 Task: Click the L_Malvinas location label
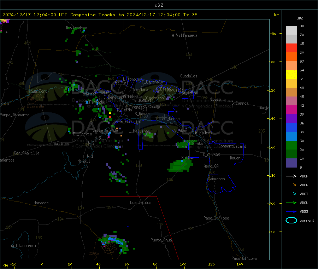pyautogui.click(x=139, y=131)
